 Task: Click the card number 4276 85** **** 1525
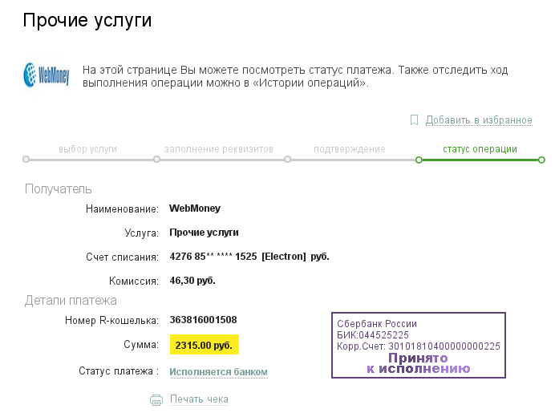tap(213, 257)
